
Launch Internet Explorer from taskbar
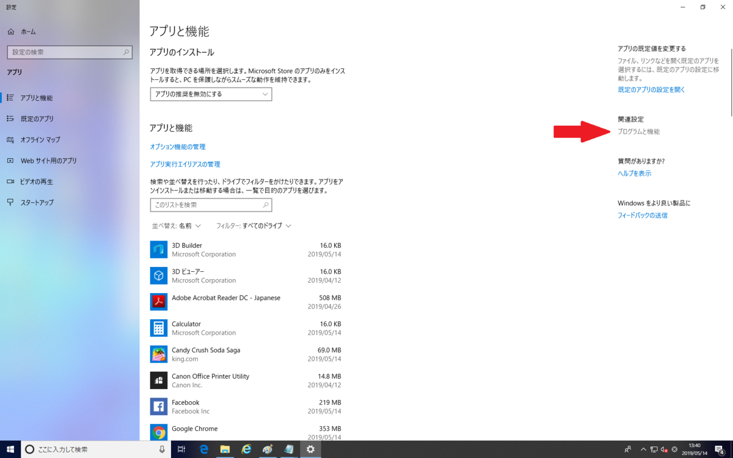coord(246,449)
